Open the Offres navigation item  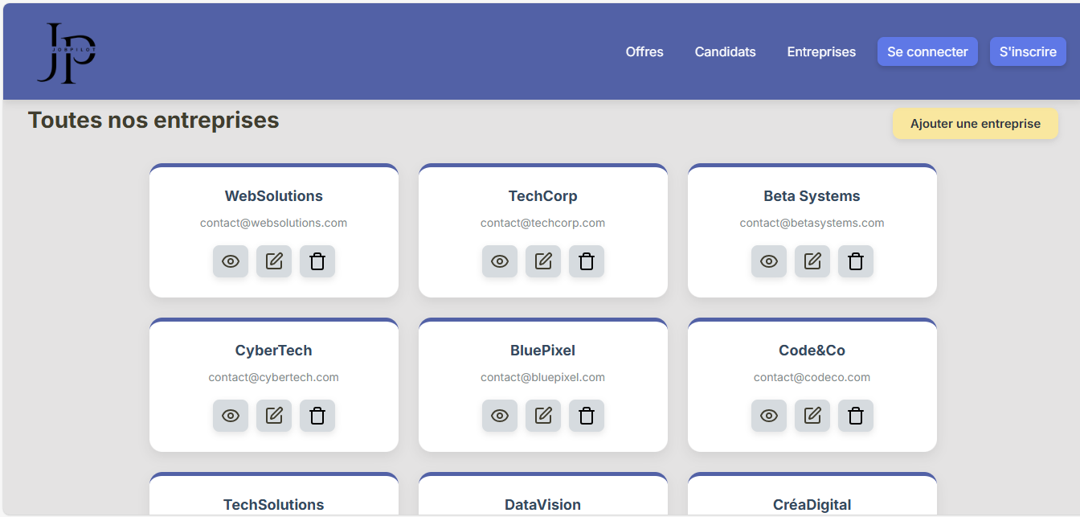point(644,51)
